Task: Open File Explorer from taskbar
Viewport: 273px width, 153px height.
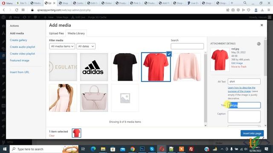Action: [x=103, y=149]
